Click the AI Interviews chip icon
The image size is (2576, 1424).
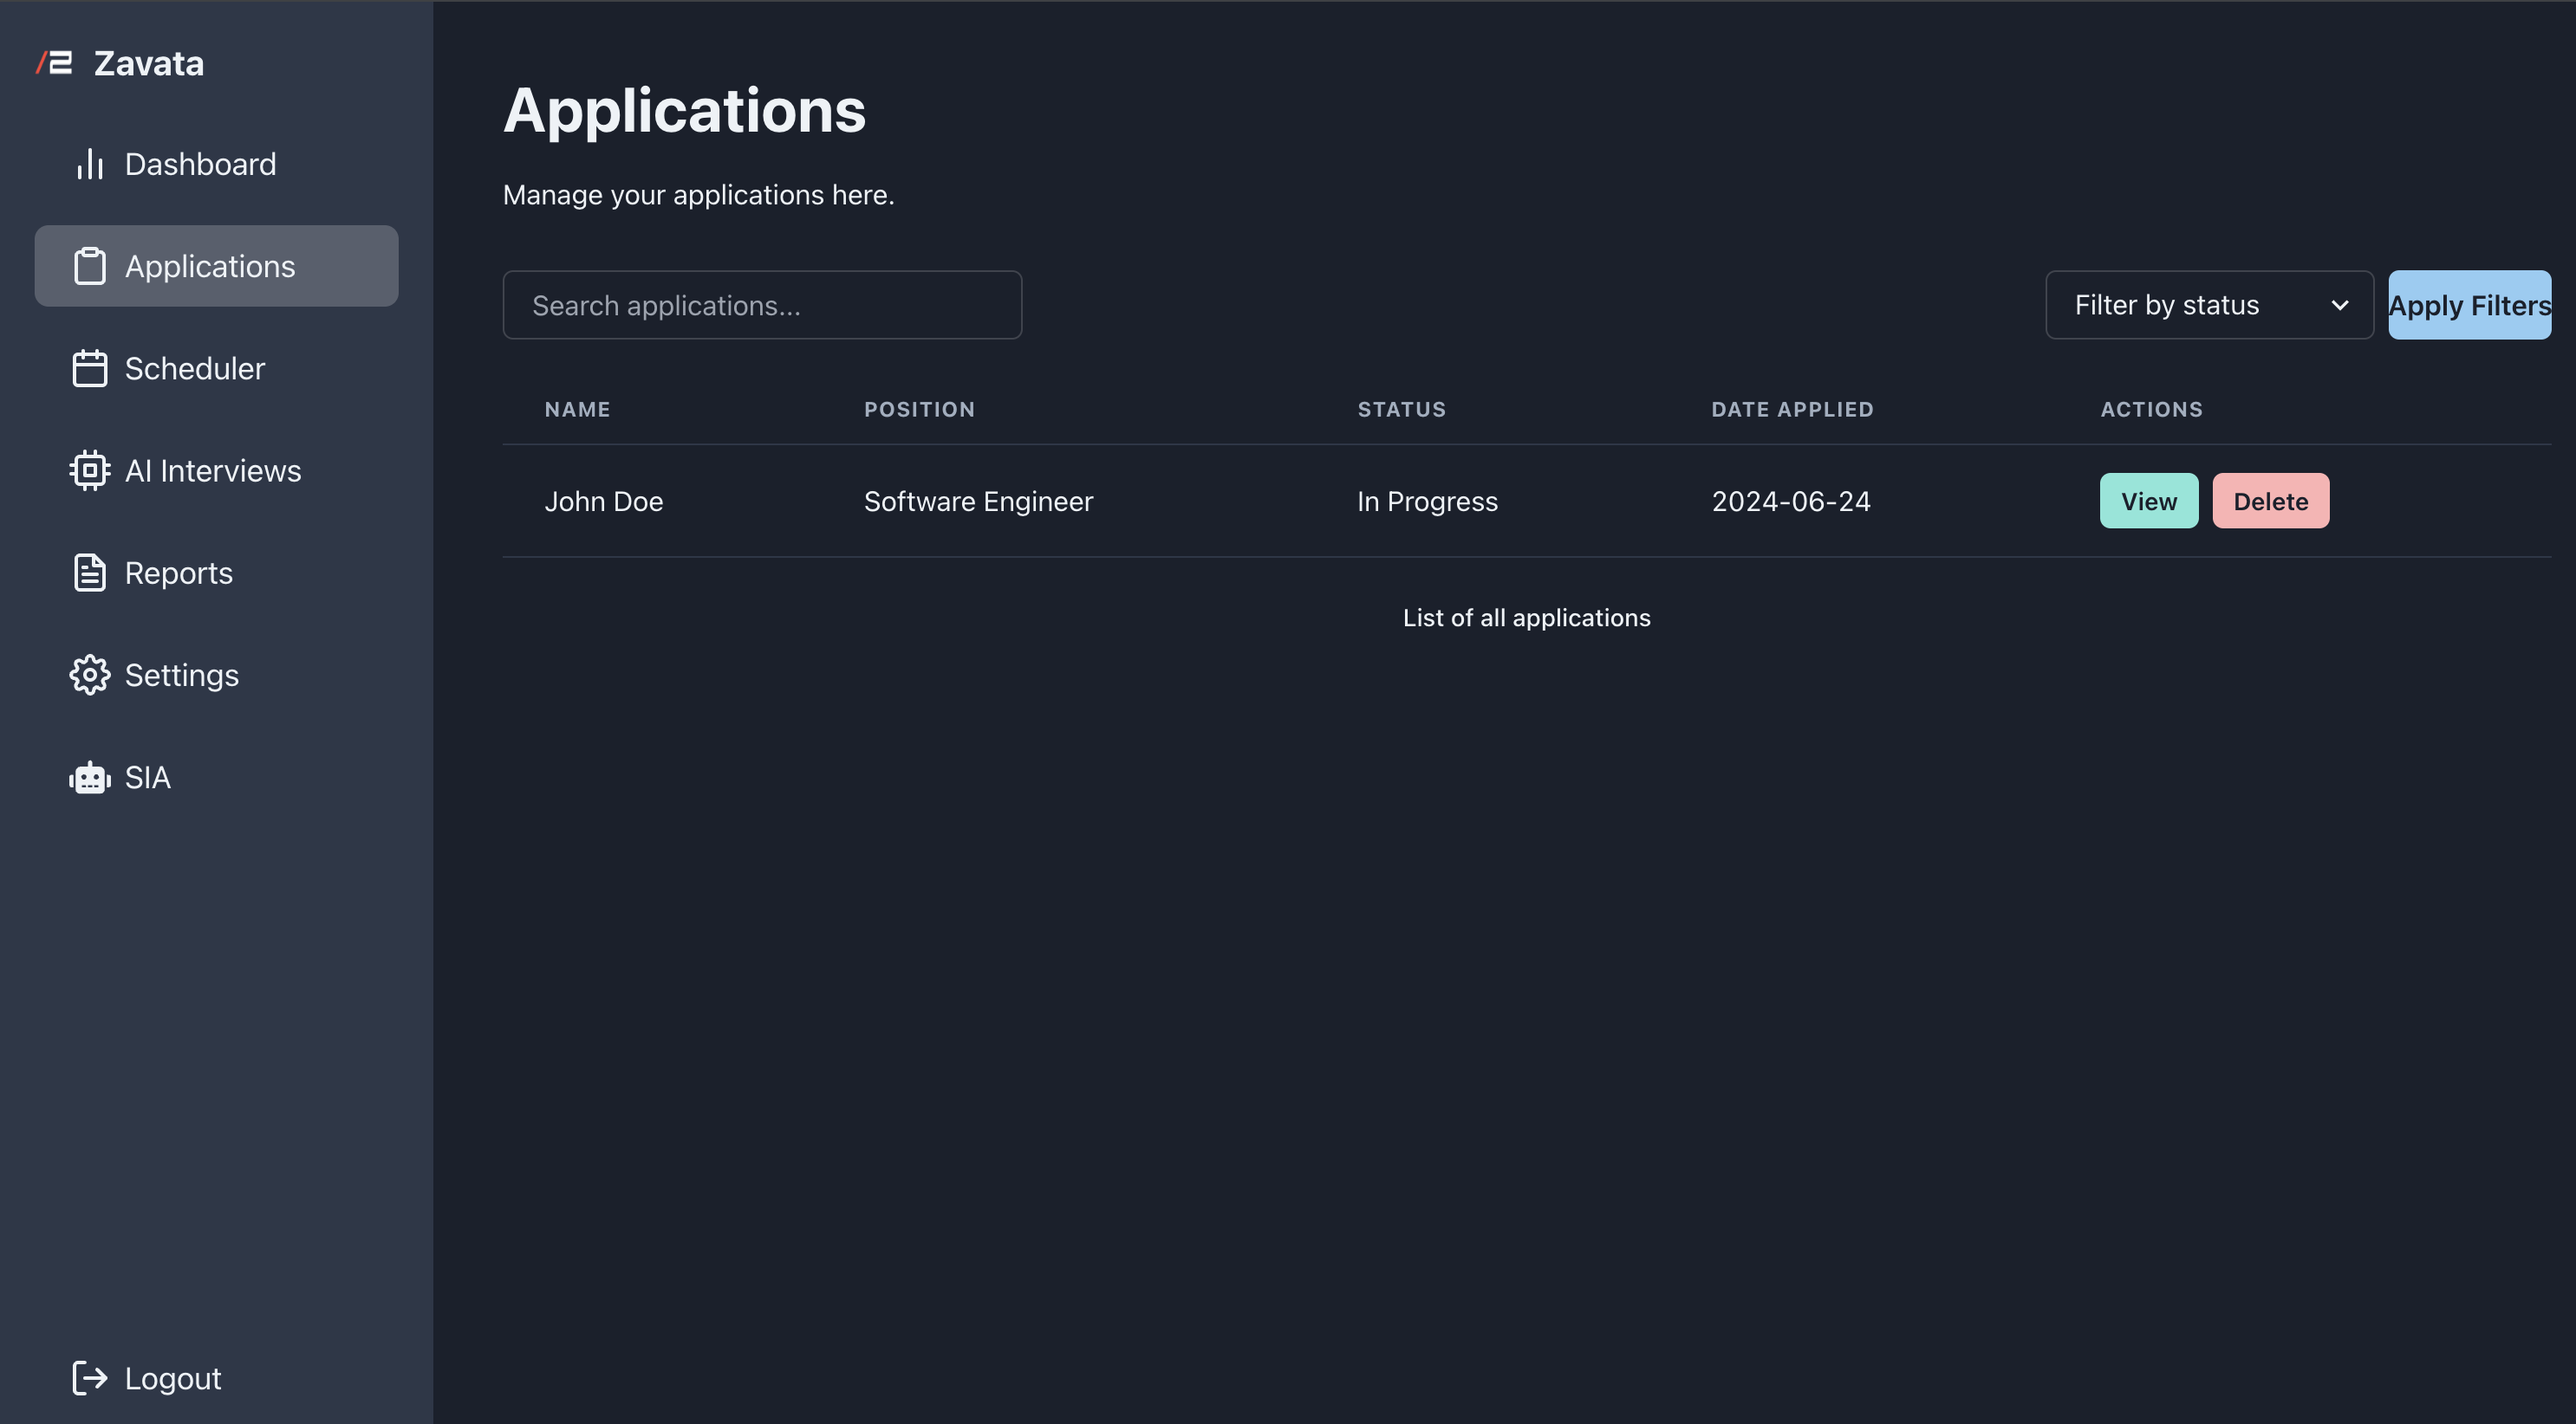(89, 470)
